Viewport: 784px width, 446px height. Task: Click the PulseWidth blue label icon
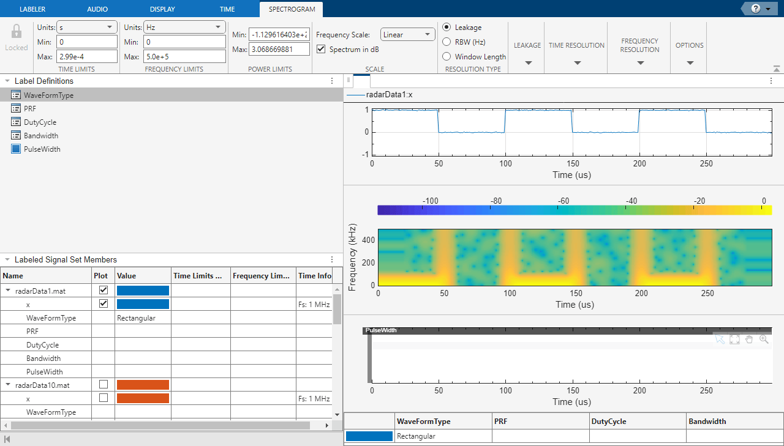pyautogui.click(x=17, y=149)
